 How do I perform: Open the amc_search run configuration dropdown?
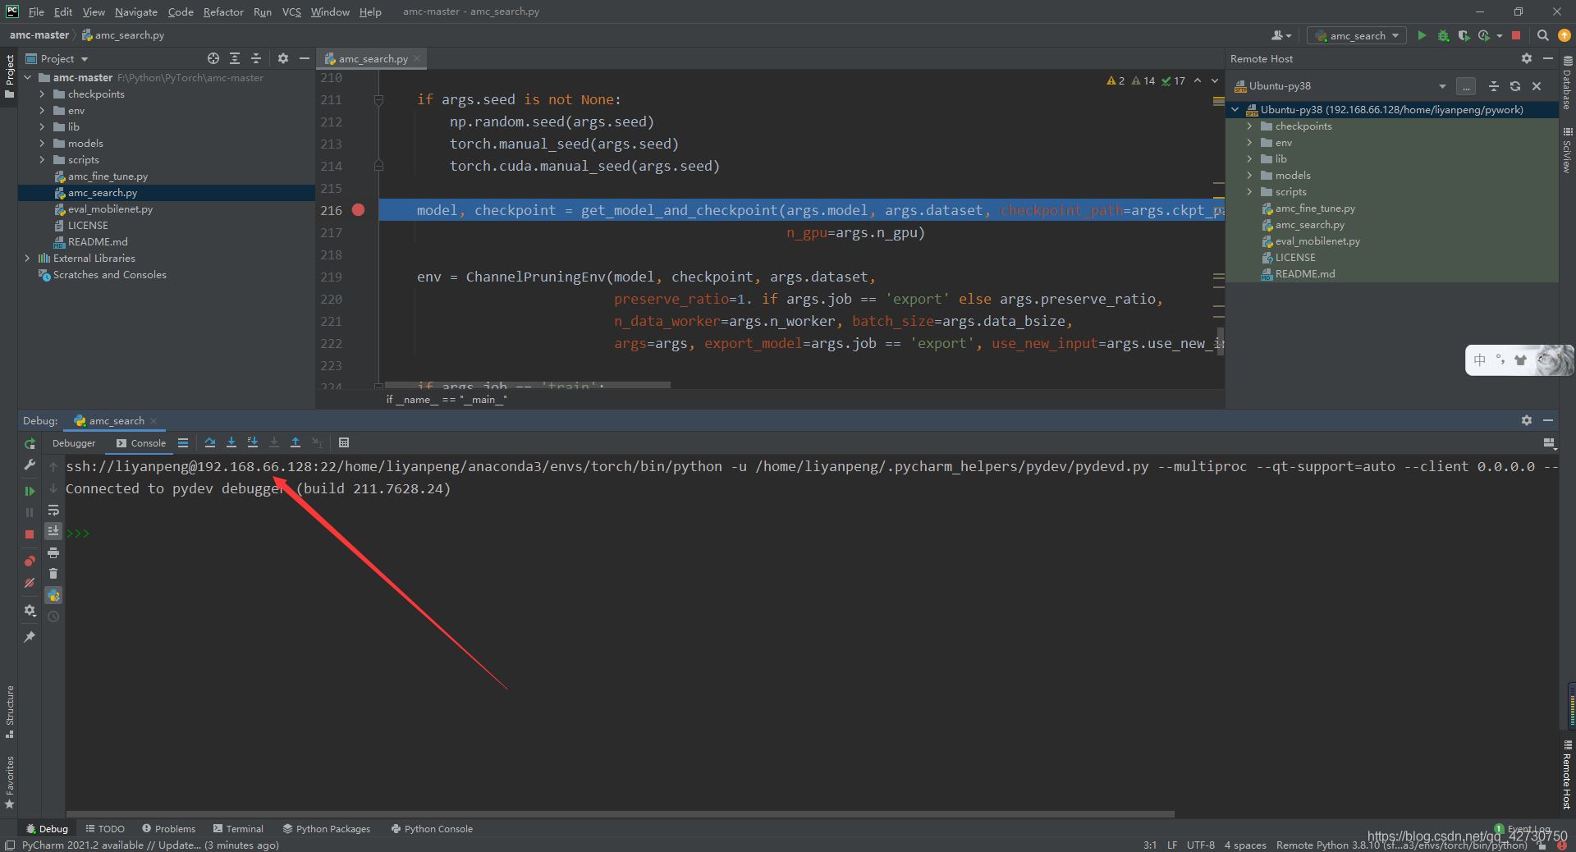click(x=1358, y=35)
